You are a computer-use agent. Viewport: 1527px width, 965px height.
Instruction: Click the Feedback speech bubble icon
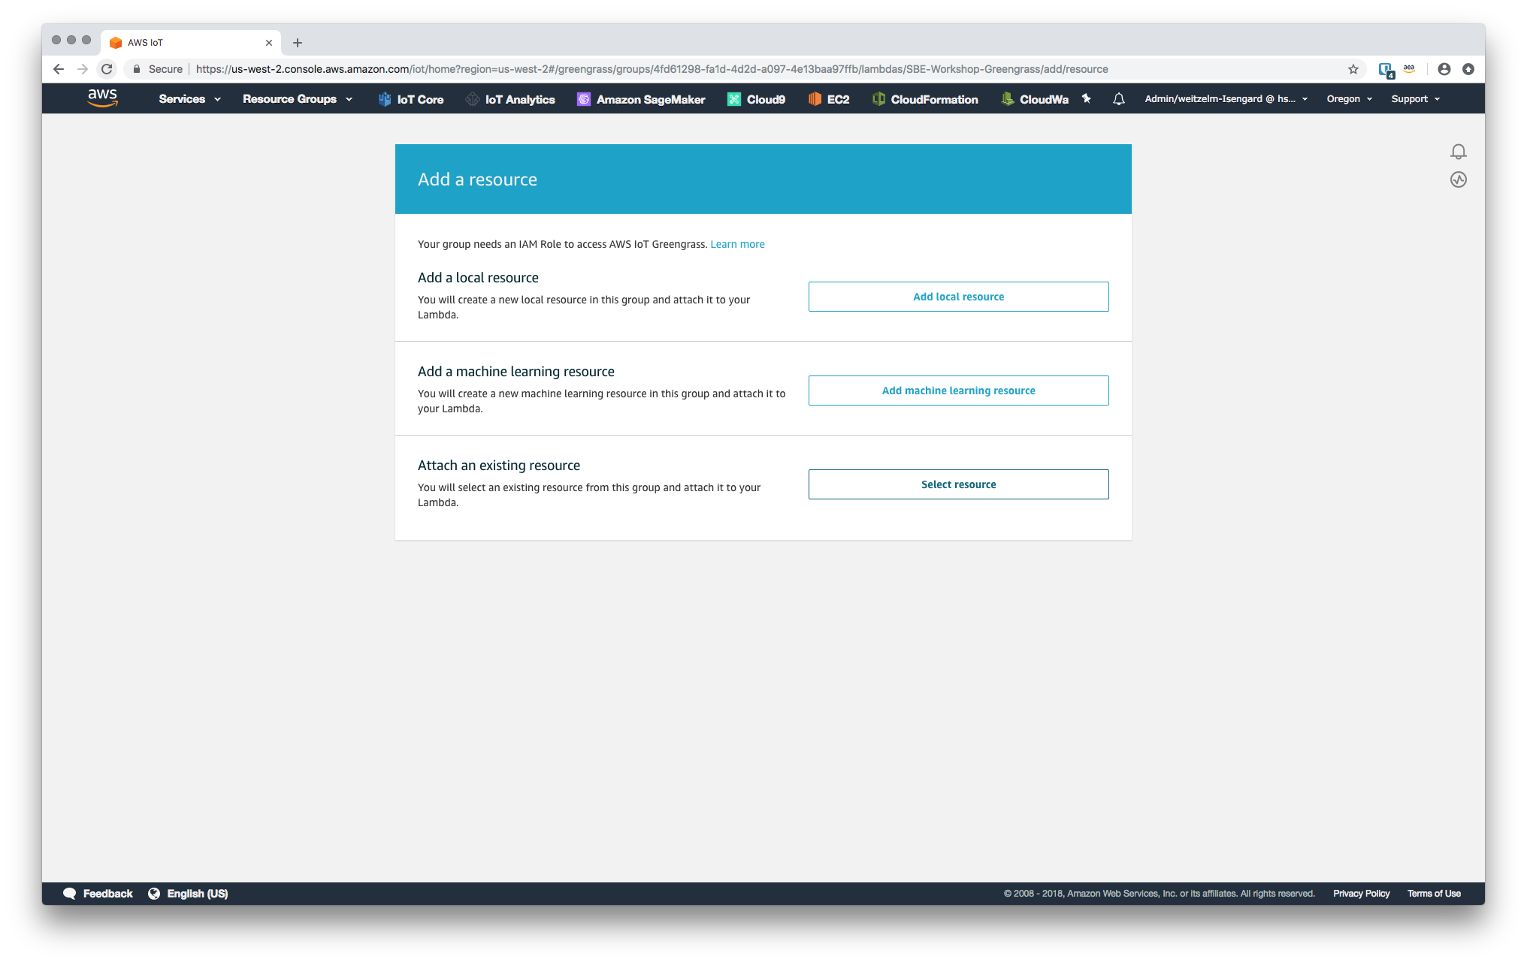70,894
